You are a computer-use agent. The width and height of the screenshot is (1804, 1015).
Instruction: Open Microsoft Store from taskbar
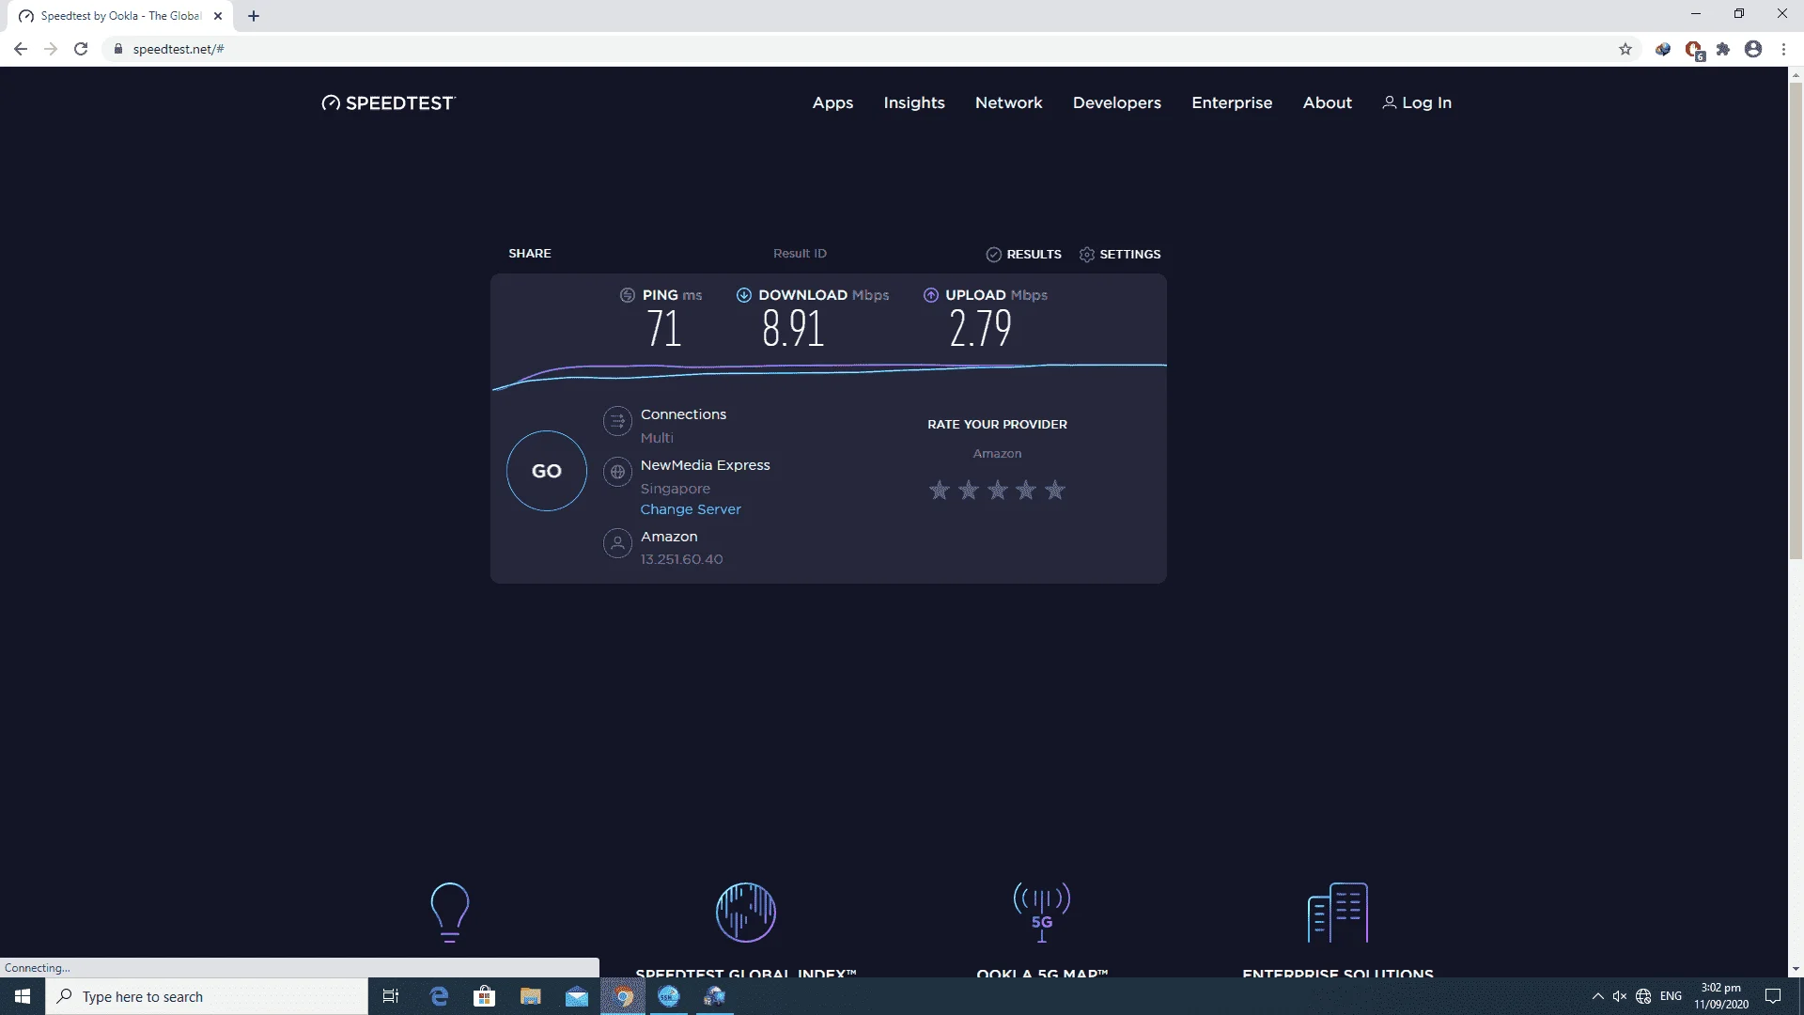pyautogui.click(x=485, y=996)
